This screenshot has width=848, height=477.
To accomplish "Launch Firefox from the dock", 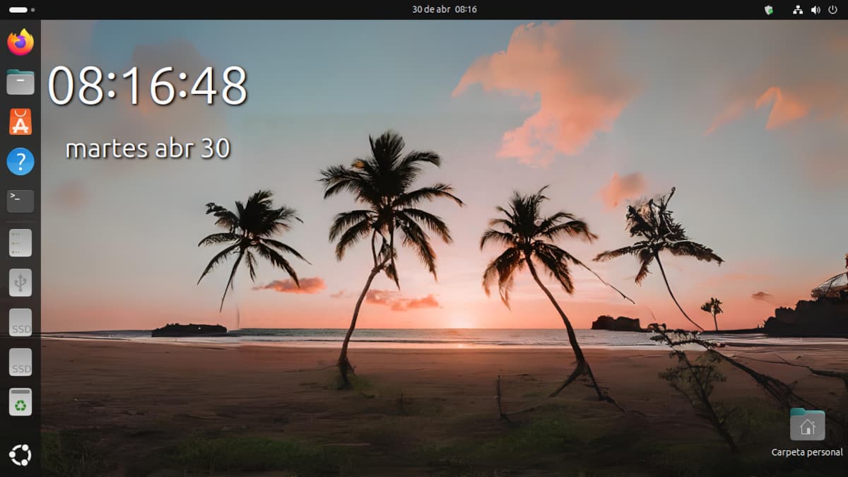I will click(20, 42).
